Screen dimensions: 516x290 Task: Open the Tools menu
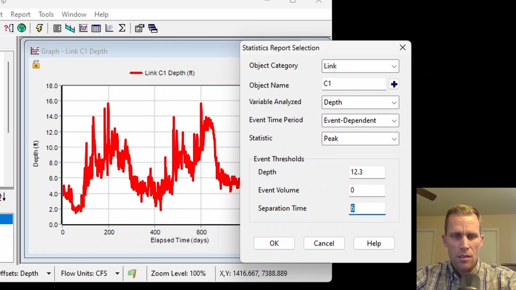46,15
